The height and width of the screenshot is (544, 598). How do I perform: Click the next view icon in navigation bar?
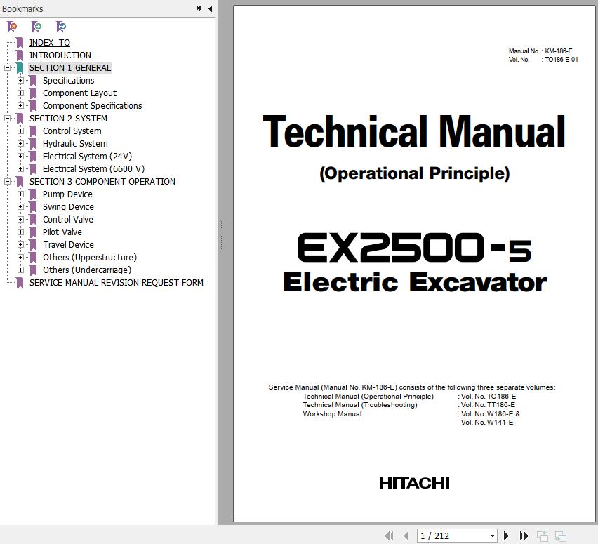(x=560, y=536)
